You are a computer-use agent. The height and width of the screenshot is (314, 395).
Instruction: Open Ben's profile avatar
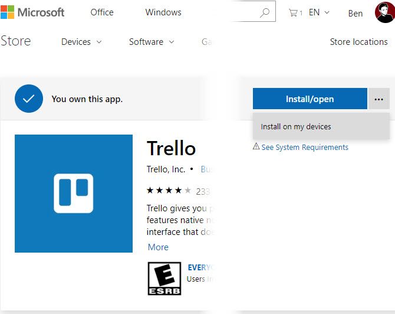[384, 12]
